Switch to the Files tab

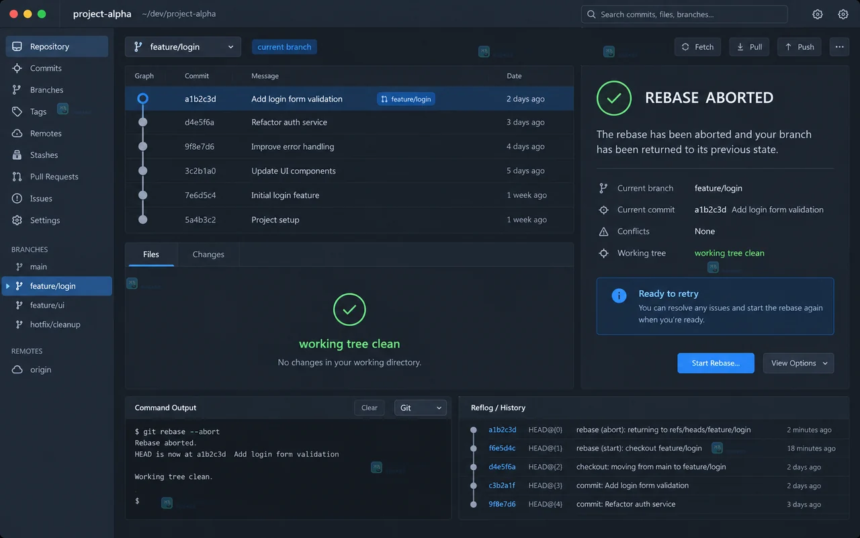(x=151, y=255)
